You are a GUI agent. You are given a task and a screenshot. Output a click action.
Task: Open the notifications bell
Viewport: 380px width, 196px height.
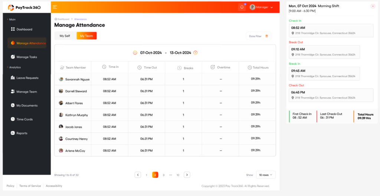click(x=242, y=7)
